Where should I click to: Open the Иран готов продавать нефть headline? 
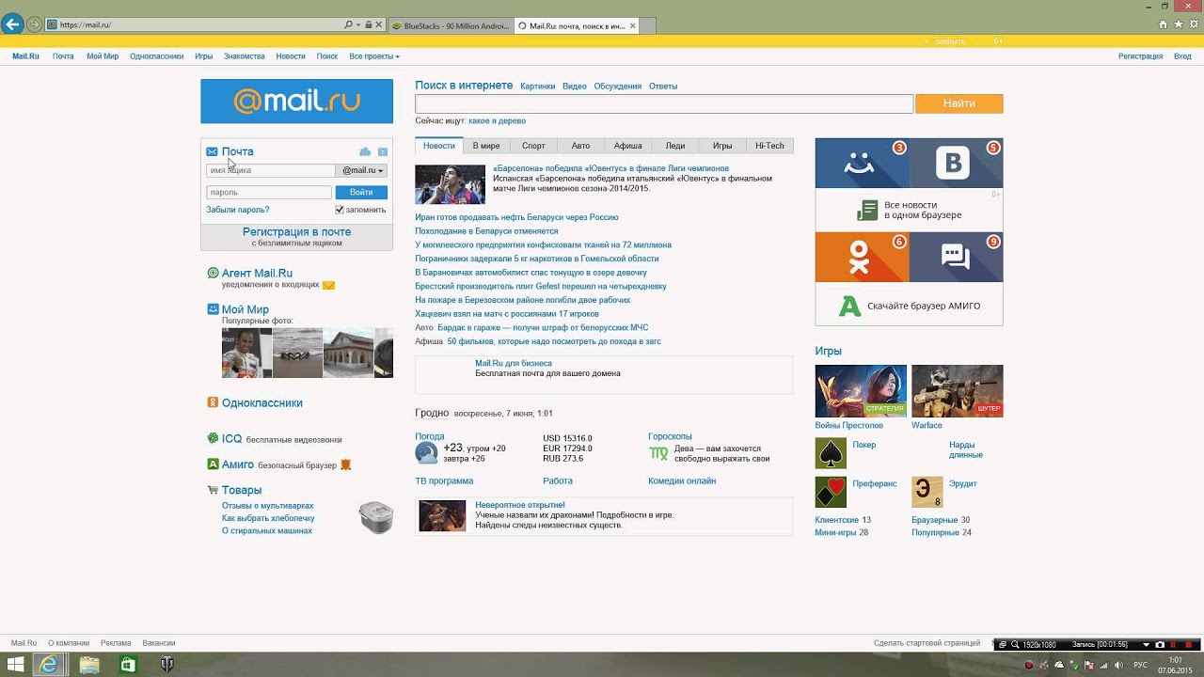516,217
